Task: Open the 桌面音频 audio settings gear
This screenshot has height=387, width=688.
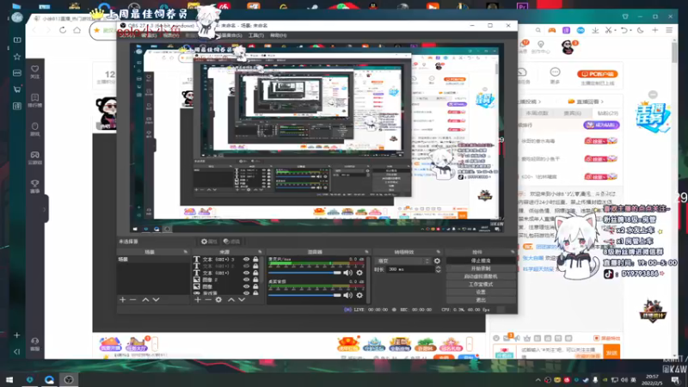Action: pyautogui.click(x=359, y=295)
